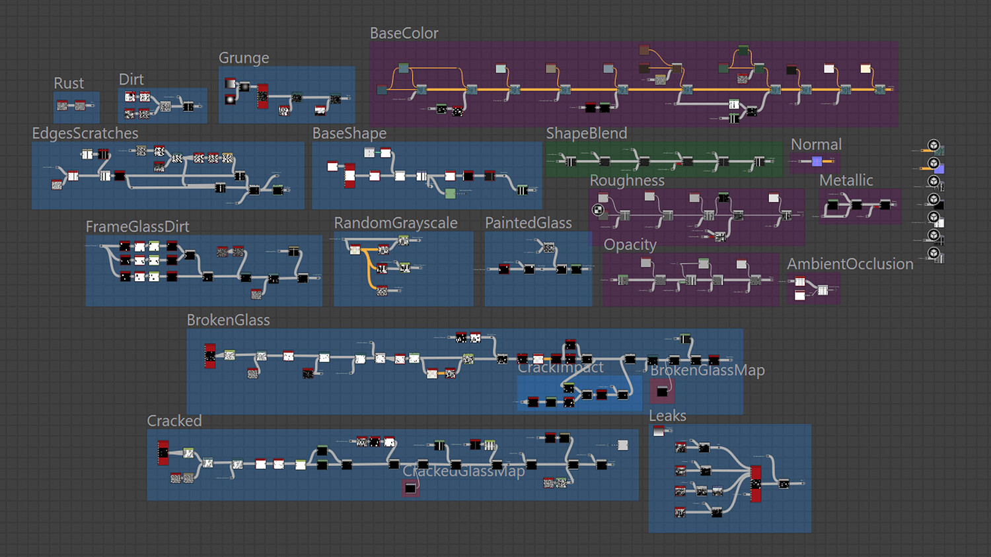The image size is (991, 557).
Task: Select the Rust frame title
Action: coord(69,83)
